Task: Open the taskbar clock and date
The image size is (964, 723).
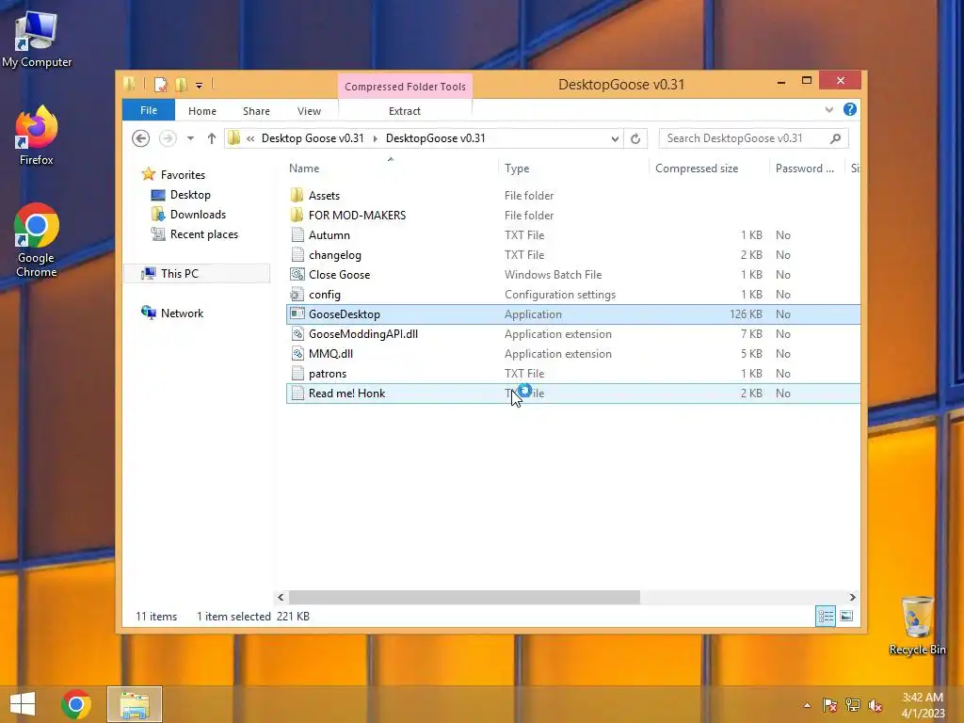Action: pyautogui.click(x=923, y=705)
